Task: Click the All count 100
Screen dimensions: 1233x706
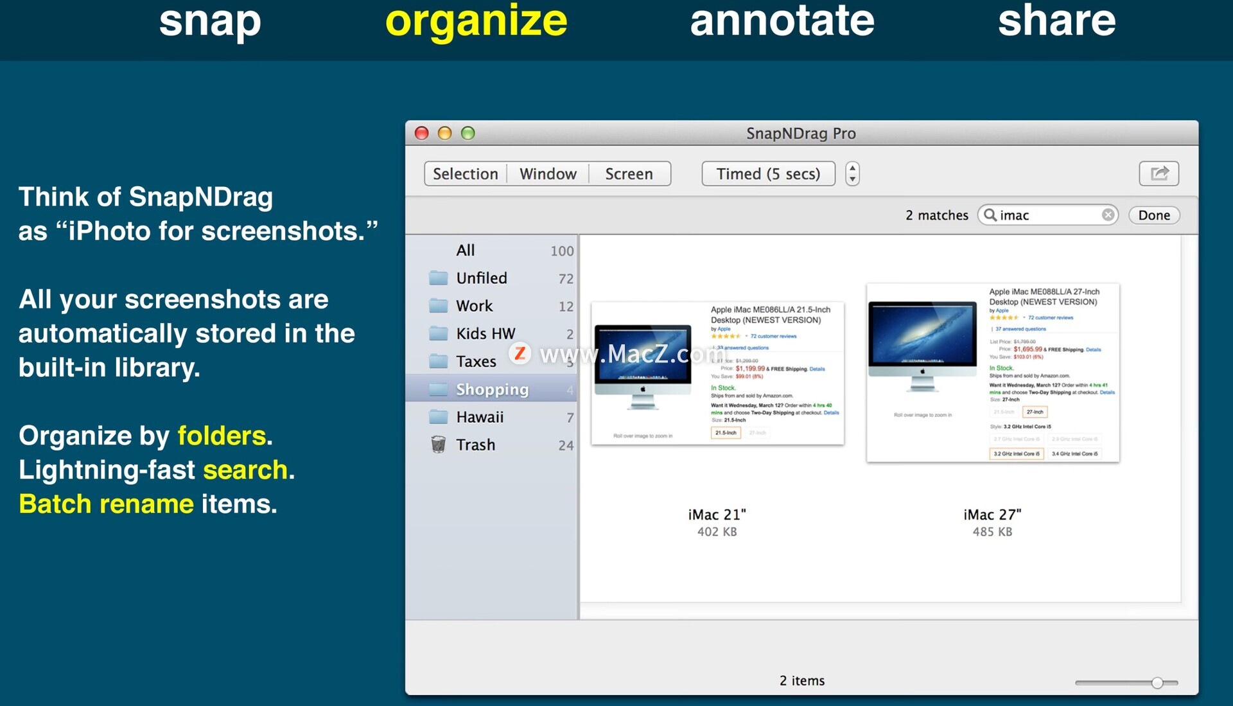Action: click(562, 251)
